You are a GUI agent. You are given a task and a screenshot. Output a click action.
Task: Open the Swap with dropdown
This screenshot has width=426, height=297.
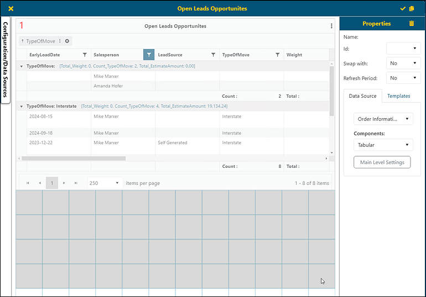[x=403, y=63]
